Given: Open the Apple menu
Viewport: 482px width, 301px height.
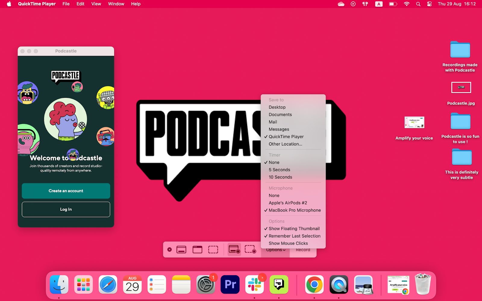Looking at the screenshot, I should (x=9, y=4).
